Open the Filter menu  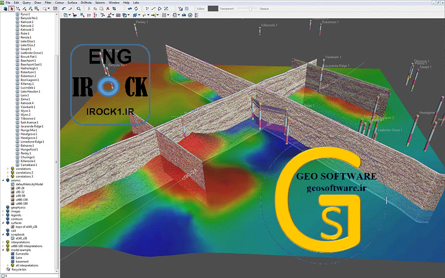(x=48, y=2)
